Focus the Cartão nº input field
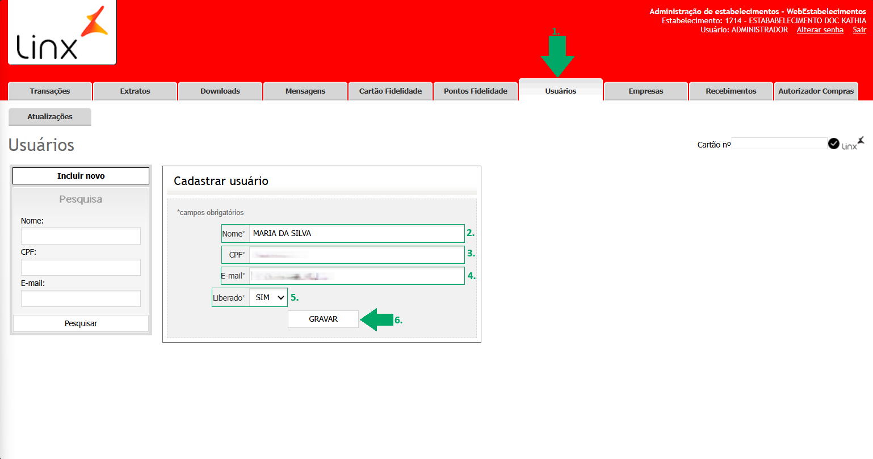Image resolution: width=873 pixels, height=459 pixels. pyautogui.click(x=780, y=144)
